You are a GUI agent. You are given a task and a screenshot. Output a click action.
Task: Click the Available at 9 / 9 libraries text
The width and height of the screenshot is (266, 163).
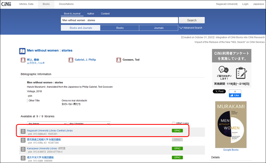click(x=38, y=116)
